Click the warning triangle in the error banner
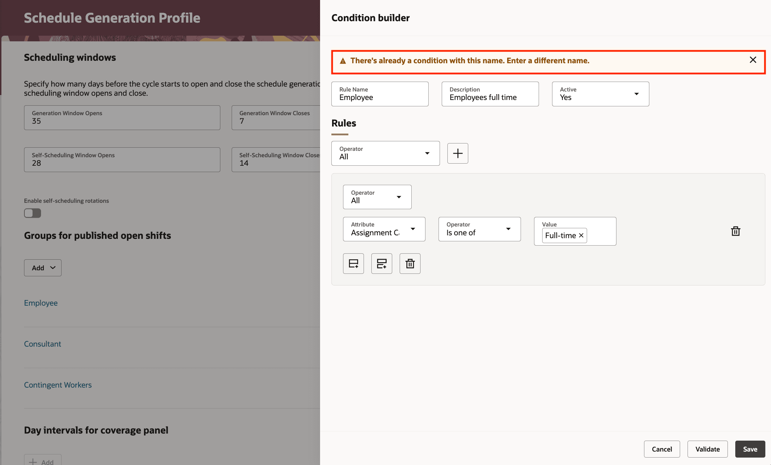Screen dimensions: 771x465 point(342,60)
